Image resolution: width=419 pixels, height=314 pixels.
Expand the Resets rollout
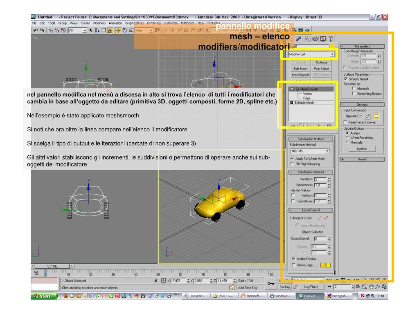[363, 159]
